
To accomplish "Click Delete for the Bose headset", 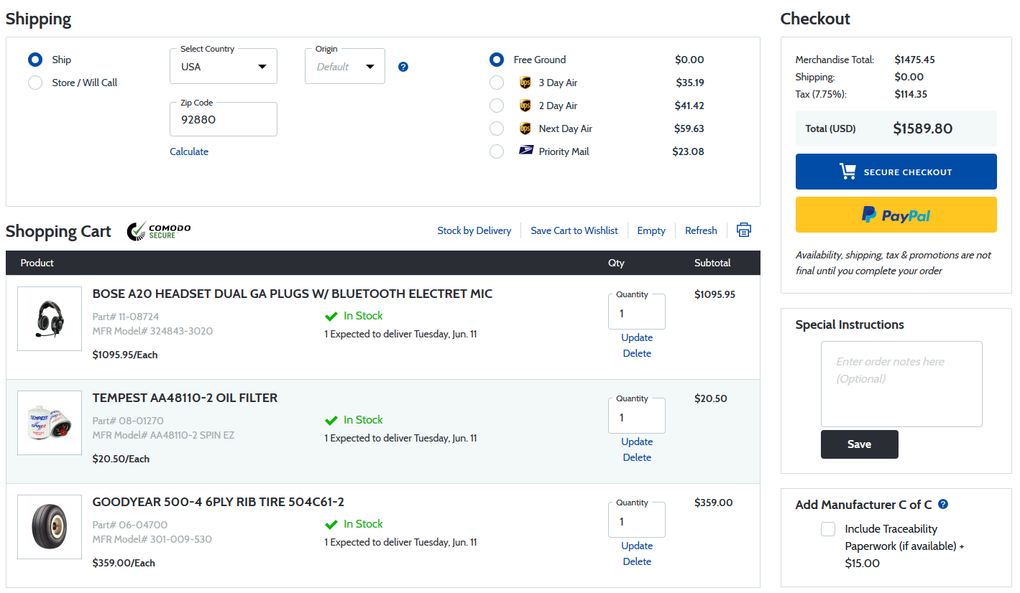I will pyautogui.click(x=637, y=353).
